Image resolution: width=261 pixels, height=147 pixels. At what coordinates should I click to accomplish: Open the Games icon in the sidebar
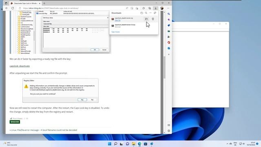tap(169, 37)
